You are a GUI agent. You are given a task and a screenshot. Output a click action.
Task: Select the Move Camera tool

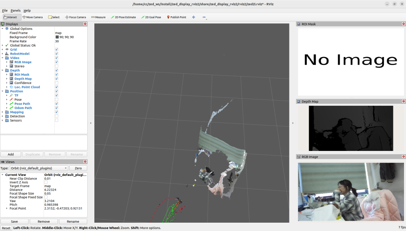pos(33,17)
